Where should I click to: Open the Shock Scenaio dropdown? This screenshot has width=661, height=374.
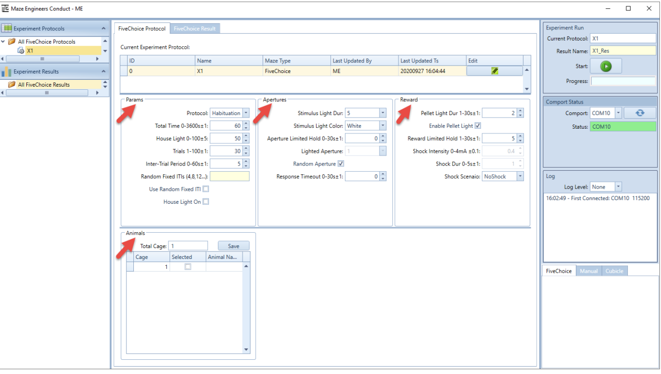[x=520, y=176]
